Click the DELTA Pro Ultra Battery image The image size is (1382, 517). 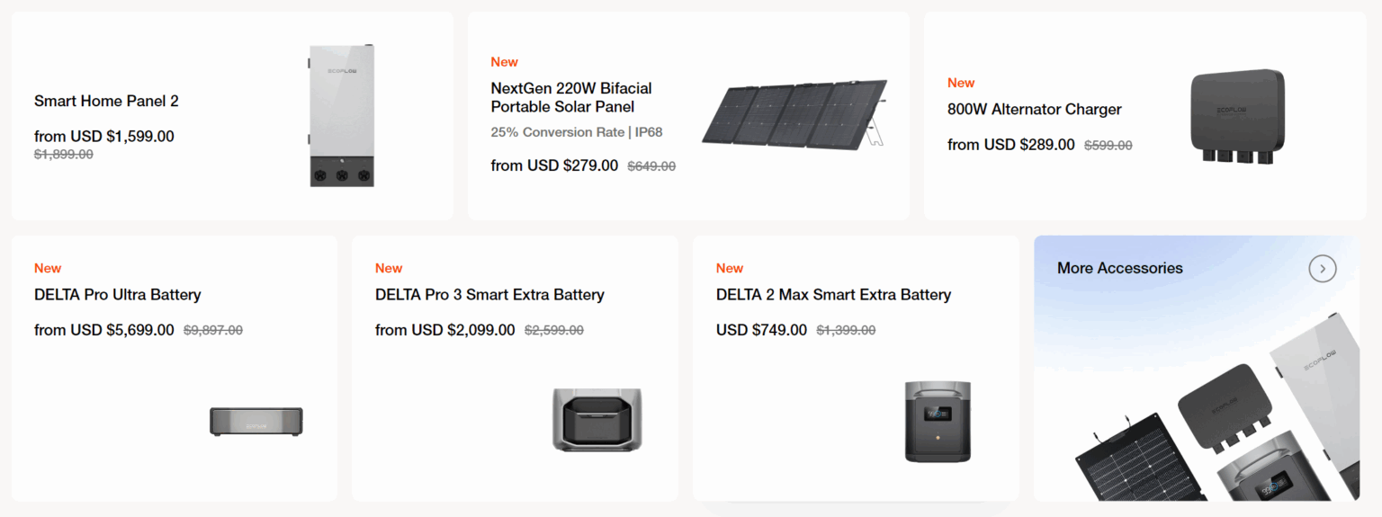(x=256, y=422)
